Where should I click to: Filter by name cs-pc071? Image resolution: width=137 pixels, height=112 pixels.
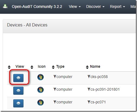click(89, 102)
